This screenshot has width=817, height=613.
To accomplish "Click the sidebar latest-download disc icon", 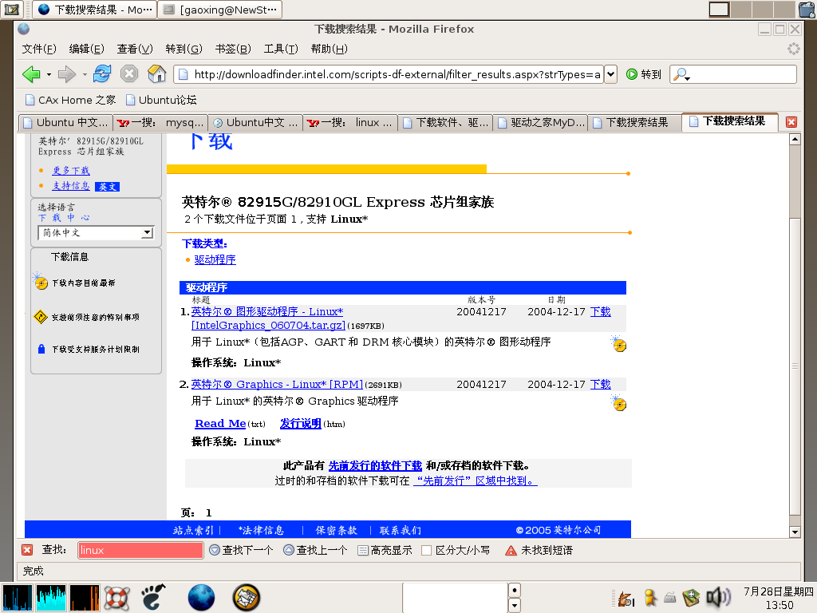I will (40, 281).
